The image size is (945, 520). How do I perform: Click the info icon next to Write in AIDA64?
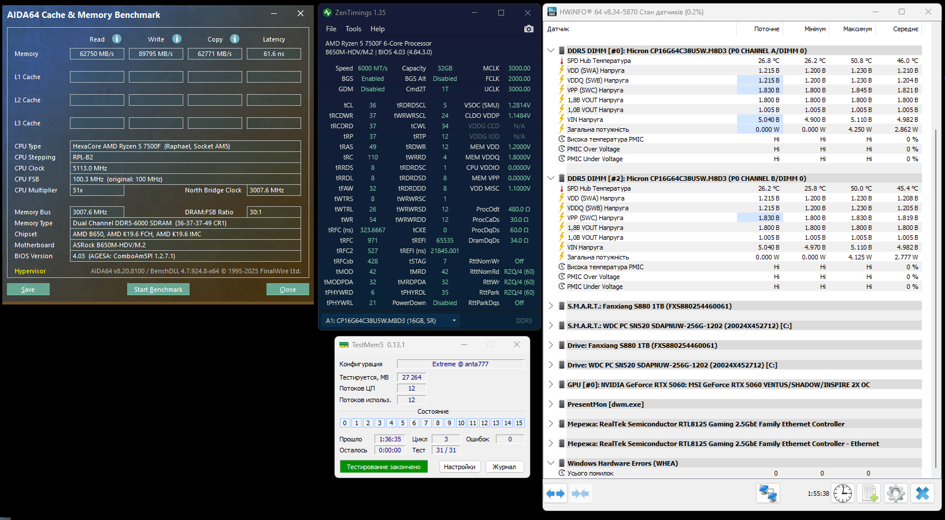pos(177,39)
